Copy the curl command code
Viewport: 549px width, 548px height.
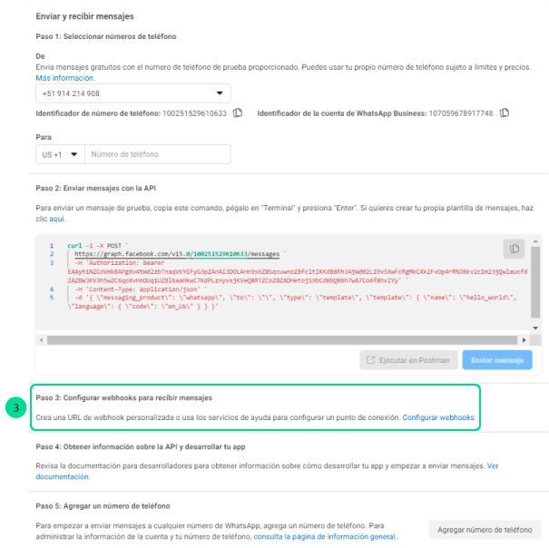[x=515, y=249]
